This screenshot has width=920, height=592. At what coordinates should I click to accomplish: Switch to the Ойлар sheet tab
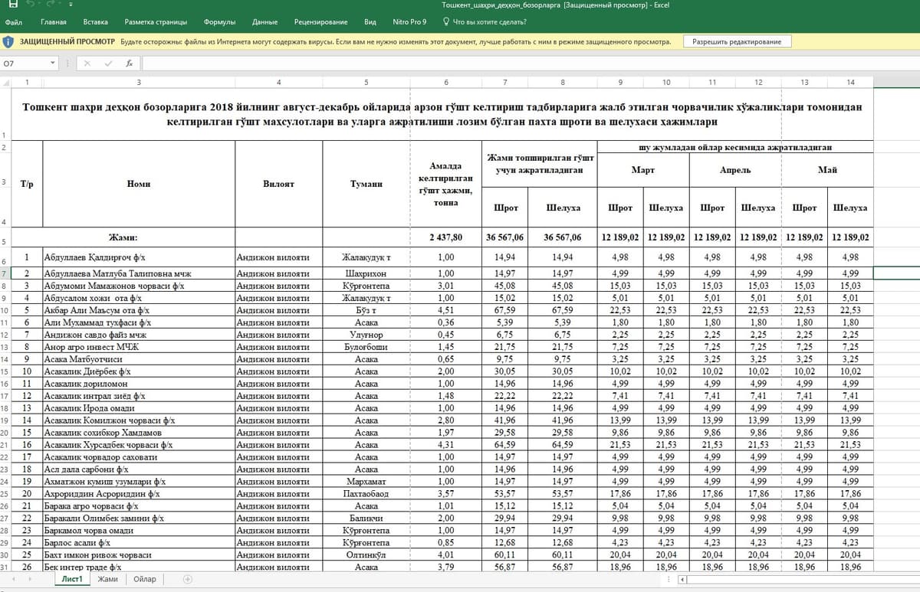point(144,580)
